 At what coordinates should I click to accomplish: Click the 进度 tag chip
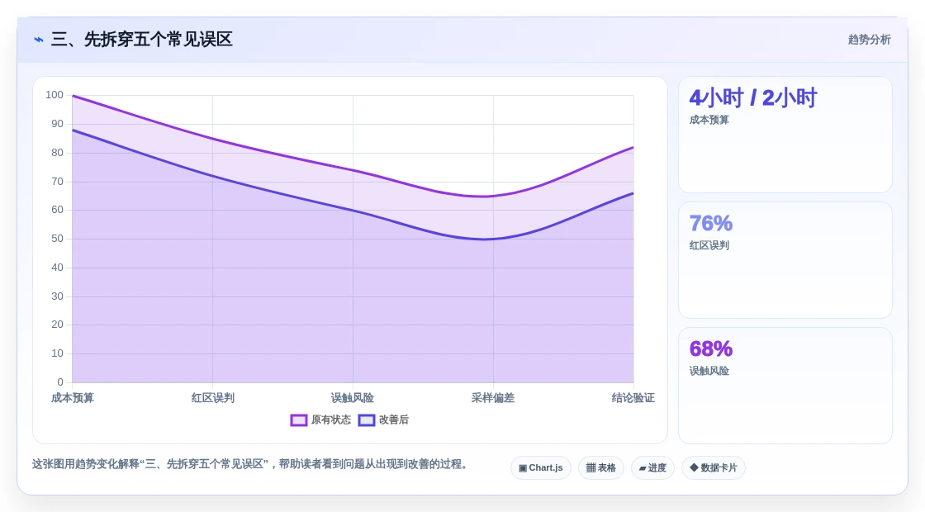(652, 467)
